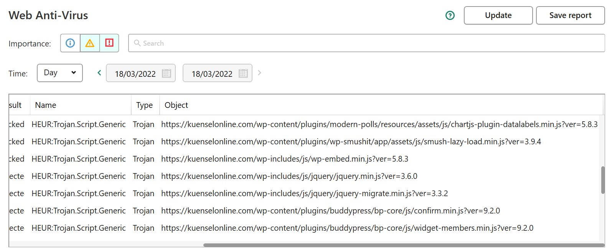The height and width of the screenshot is (248, 607).
Task: Open calendar for end date 18/03/2022
Action: (243, 73)
